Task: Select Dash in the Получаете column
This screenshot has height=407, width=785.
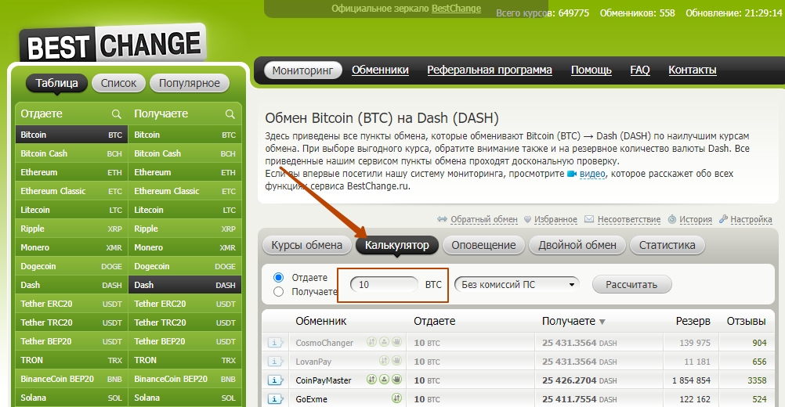Action: [x=185, y=285]
